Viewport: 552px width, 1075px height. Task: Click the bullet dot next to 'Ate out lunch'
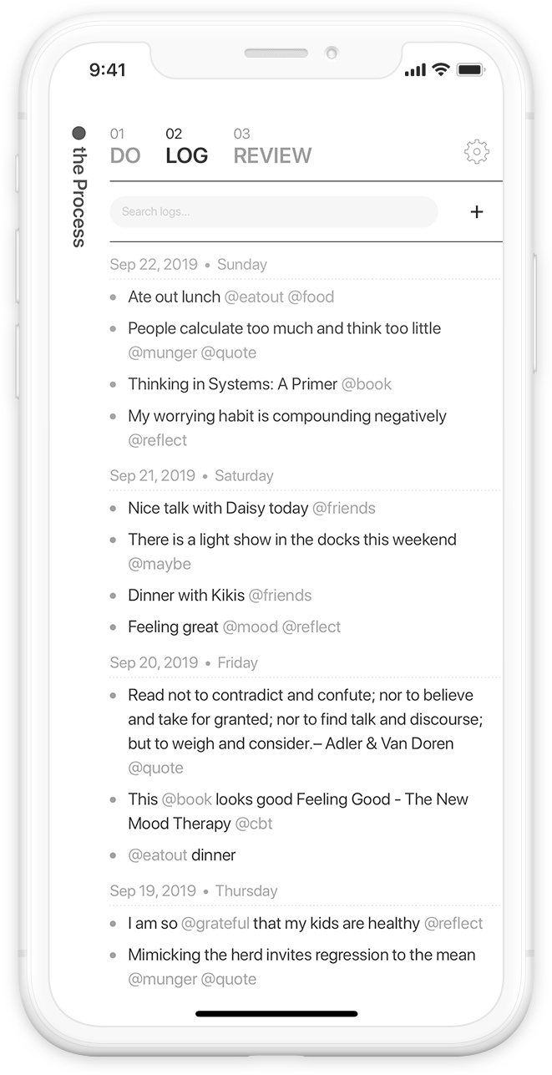point(112,297)
